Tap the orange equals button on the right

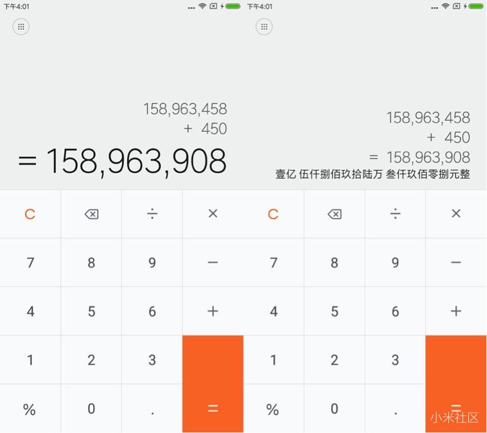click(x=456, y=385)
